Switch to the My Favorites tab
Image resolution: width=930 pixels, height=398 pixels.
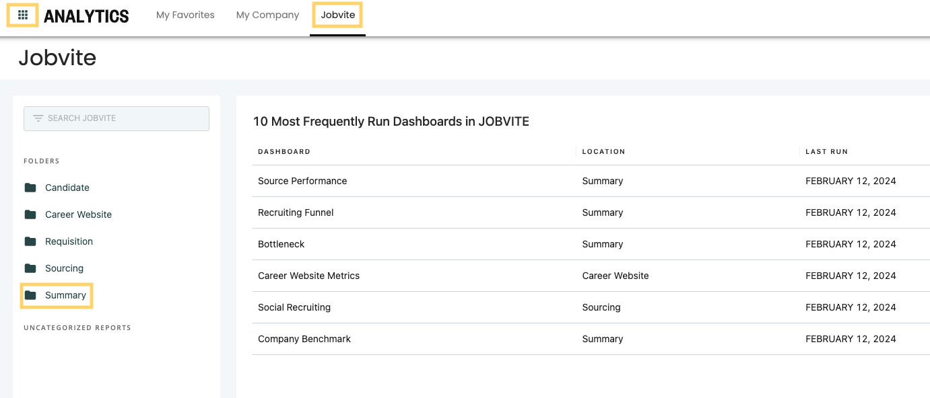click(x=185, y=15)
